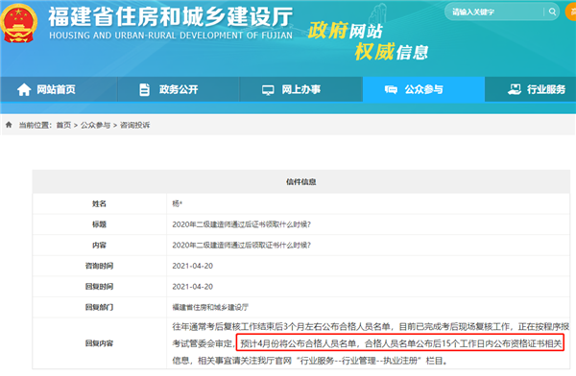Click the 咨询时间 label cell
Viewport: 576px width, 376px height.
click(x=100, y=266)
